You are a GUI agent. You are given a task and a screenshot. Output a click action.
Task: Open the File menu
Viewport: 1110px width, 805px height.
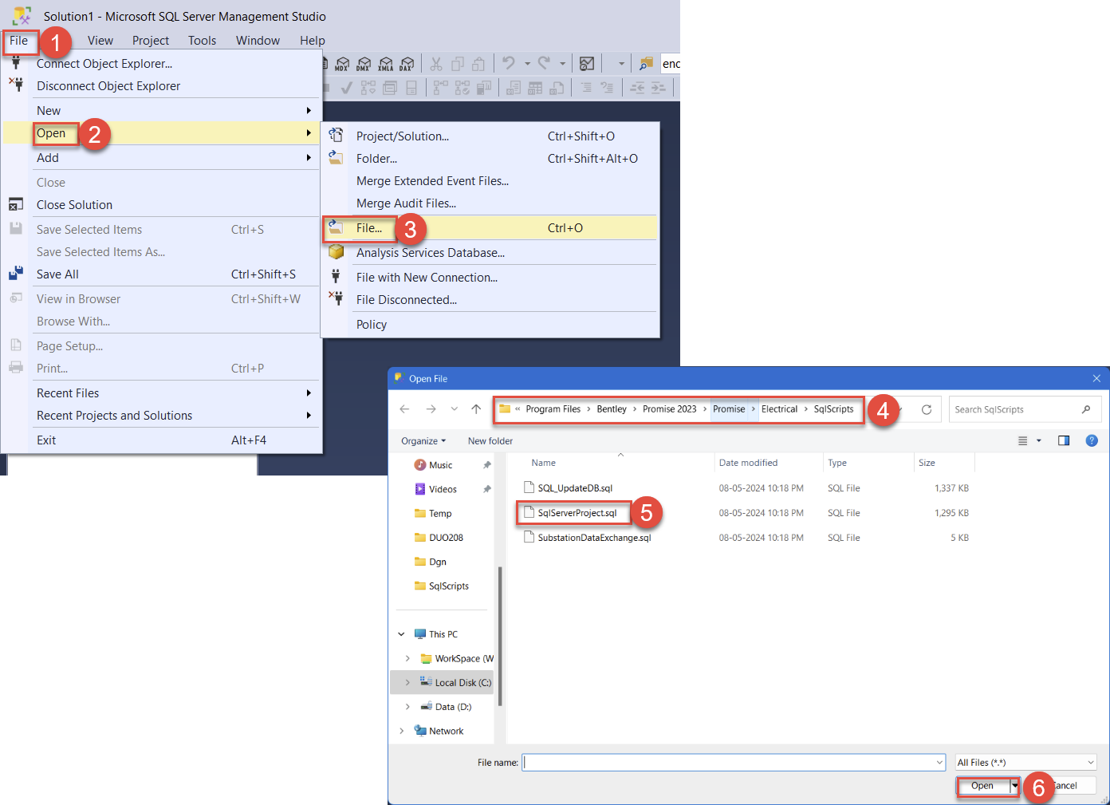coord(19,41)
